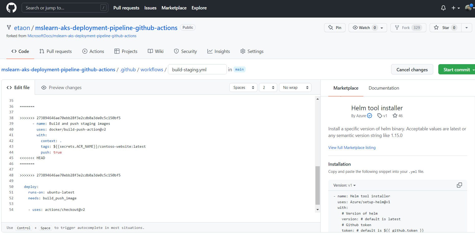This screenshot has height=236, width=475.
Task: Expand the Version: v1 dropdown
Action: pyautogui.click(x=345, y=185)
